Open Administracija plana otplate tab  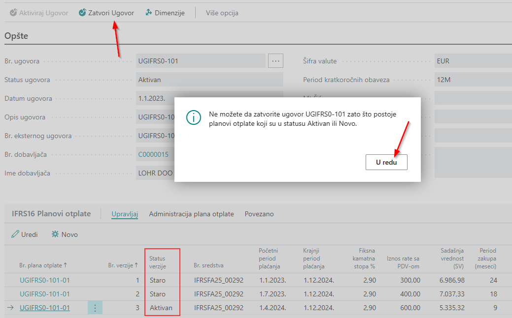(191, 214)
